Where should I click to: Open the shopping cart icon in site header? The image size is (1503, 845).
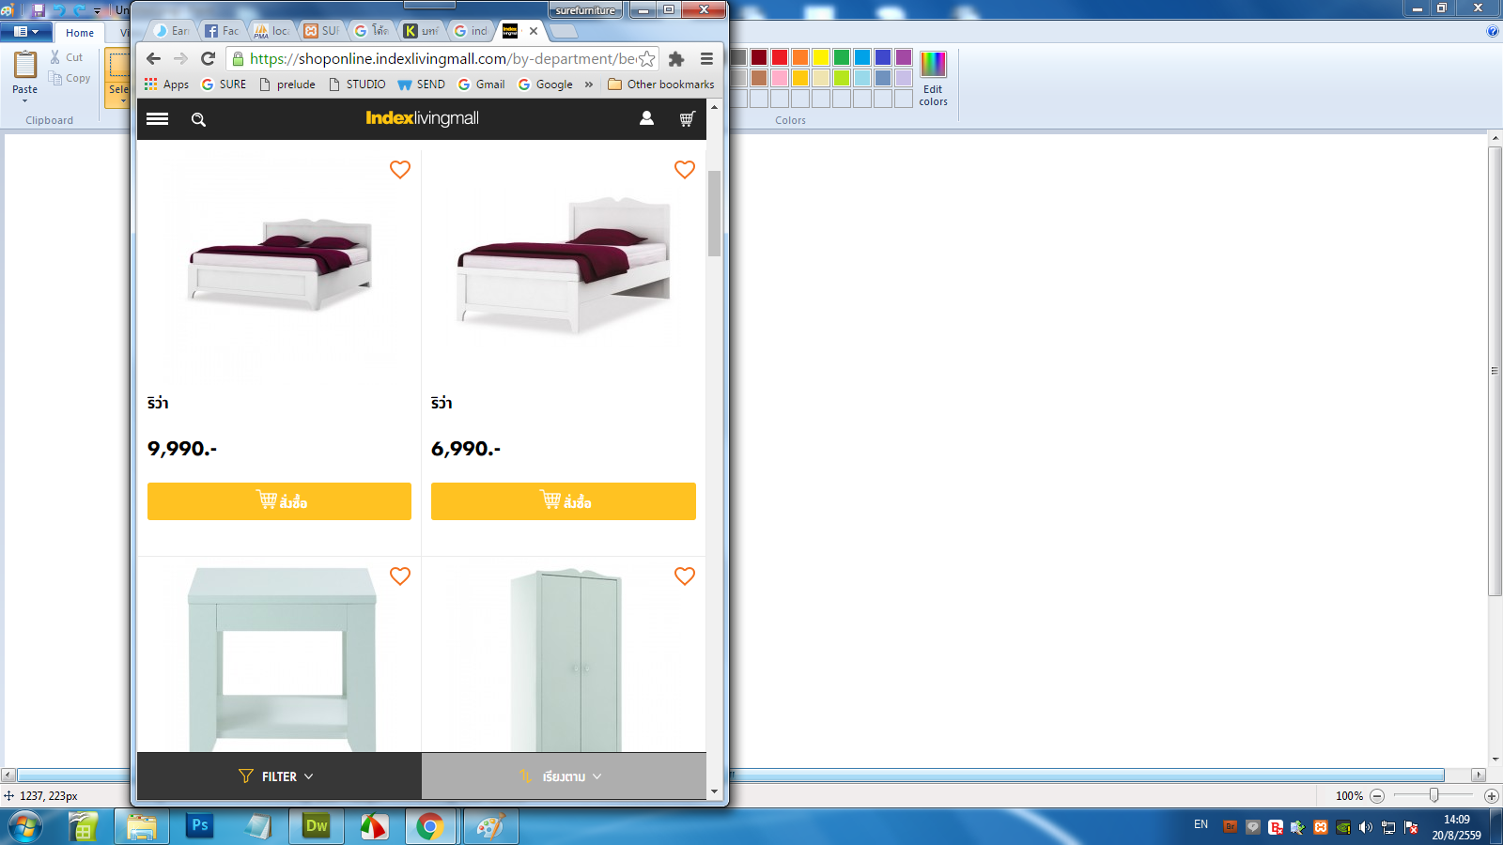click(687, 119)
